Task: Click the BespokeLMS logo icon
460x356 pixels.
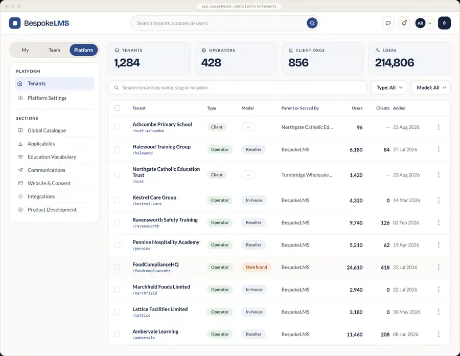Action: [x=15, y=23]
